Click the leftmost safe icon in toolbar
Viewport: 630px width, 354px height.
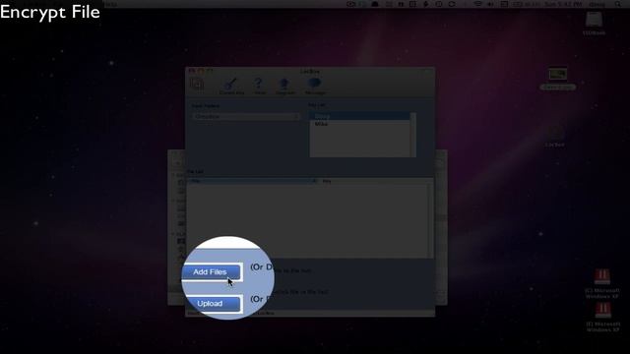click(x=197, y=85)
